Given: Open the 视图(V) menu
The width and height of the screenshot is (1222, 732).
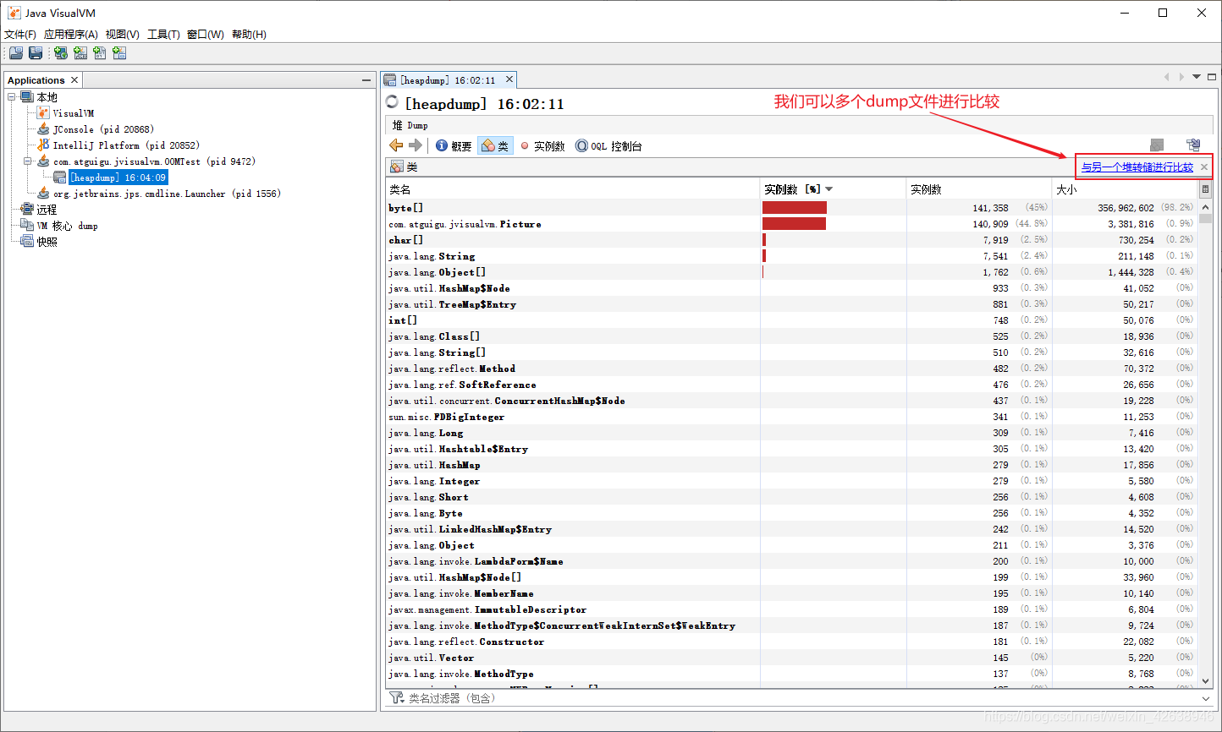Looking at the screenshot, I should (x=123, y=34).
